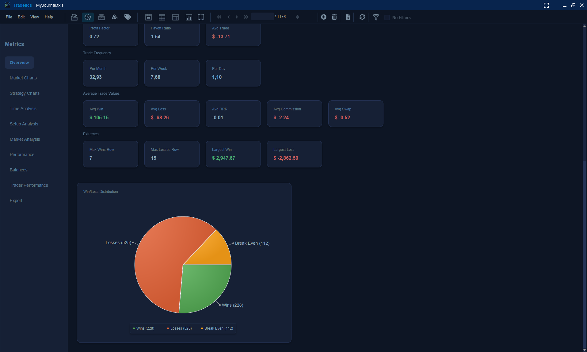Open the File menu

[x=9, y=17]
